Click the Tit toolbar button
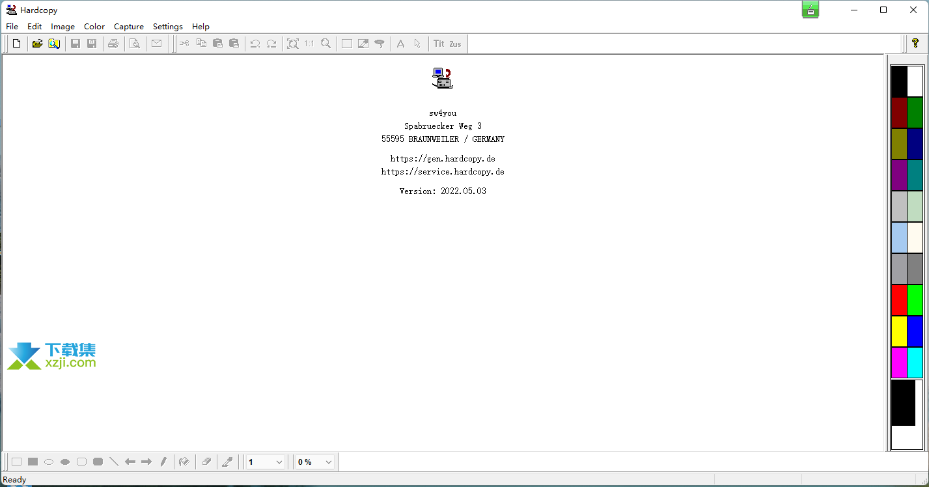 click(439, 44)
